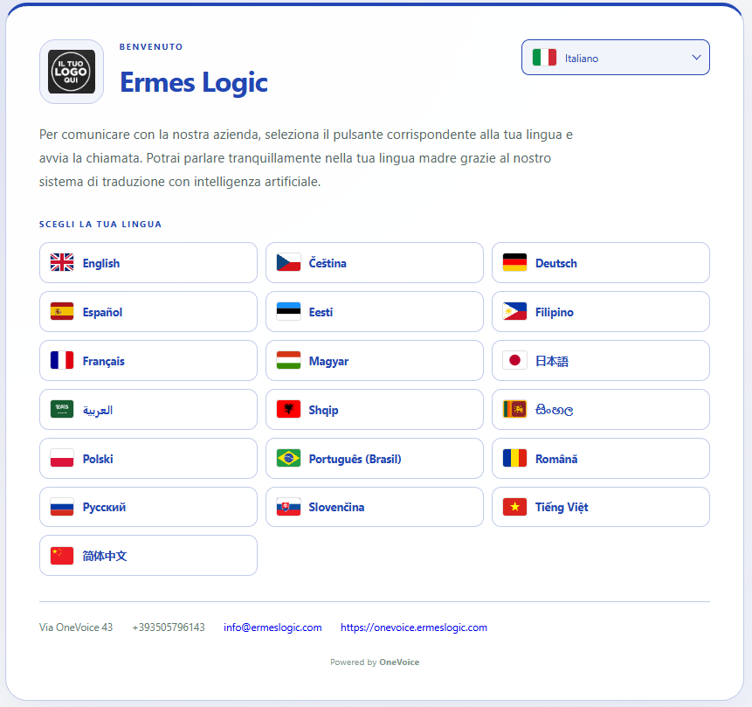Click the Sri Lankan flag icon

(x=514, y=409)
